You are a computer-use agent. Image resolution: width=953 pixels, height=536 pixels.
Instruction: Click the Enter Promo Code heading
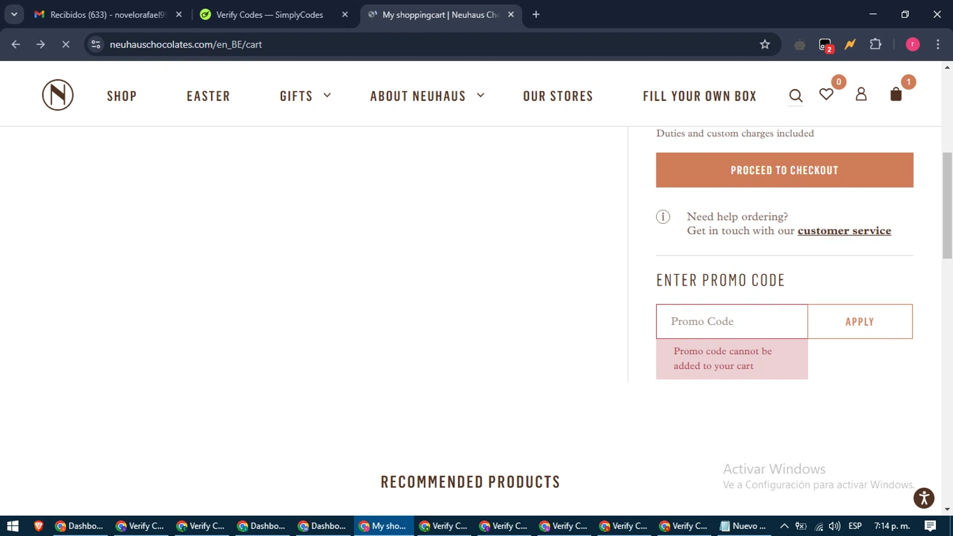720,280
